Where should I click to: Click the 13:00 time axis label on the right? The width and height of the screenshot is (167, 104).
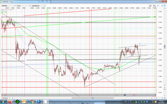click(x=149, y=8)
